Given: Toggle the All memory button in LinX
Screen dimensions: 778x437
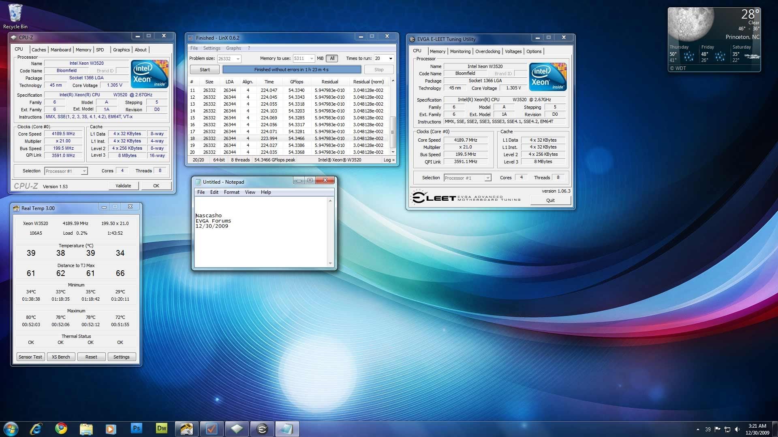Looking at the screenshot, I should tap(332, 58).
